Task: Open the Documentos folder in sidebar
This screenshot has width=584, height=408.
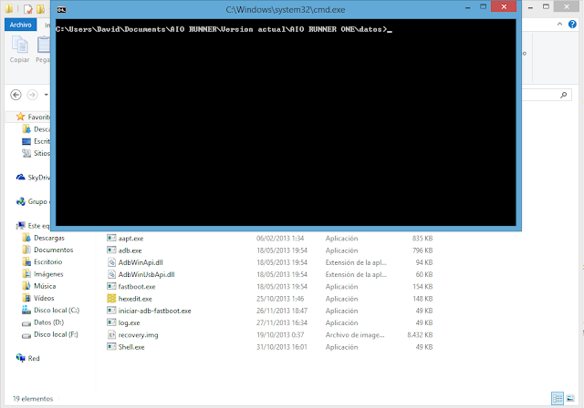Action: point(47,250)
